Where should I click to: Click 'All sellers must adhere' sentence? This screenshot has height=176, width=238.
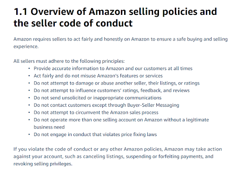(x=69, y=61)
